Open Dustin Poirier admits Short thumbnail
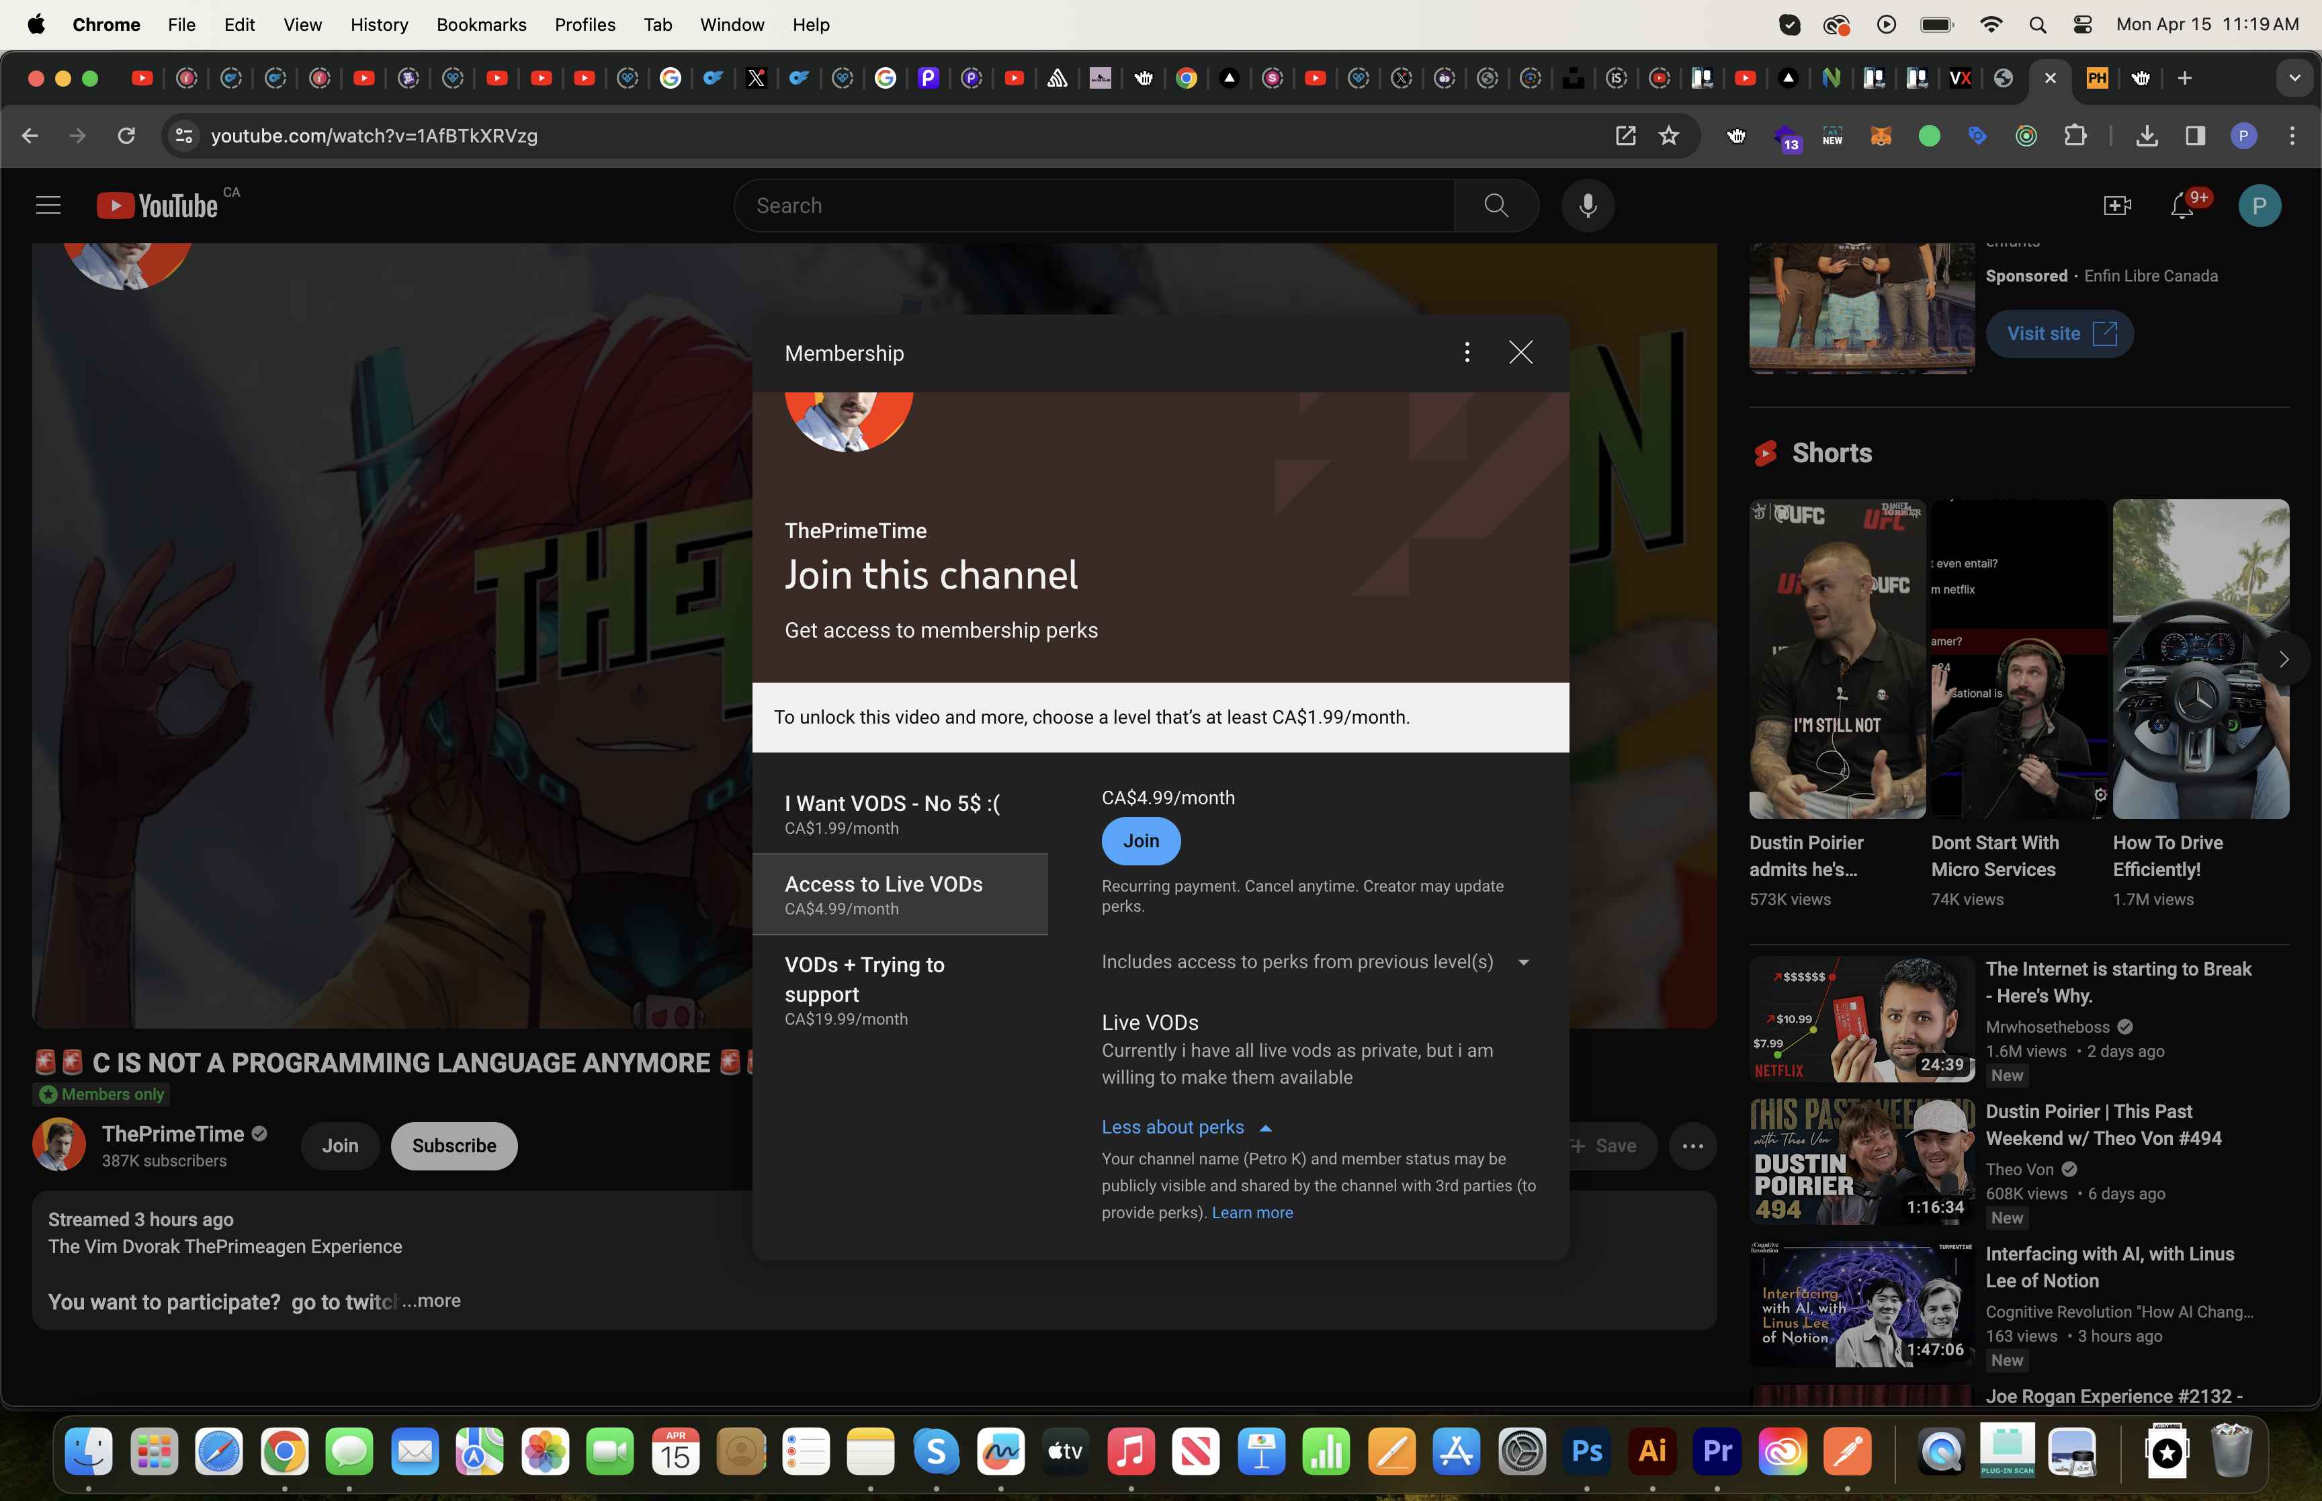The image size is (2322, 1501). tap(1837, 660)
